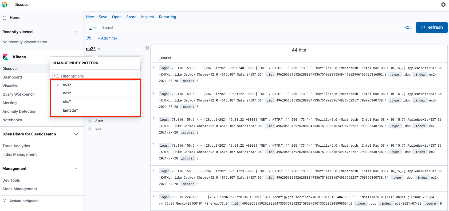The width and height of the screenshot is (449, 211).
Task: Open Dev Tools in the sidebar
Action: 11,180
